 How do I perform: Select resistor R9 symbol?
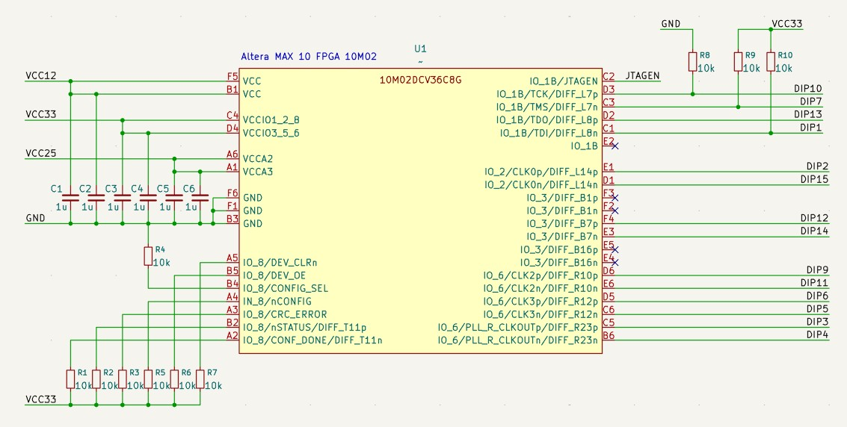[x=739, y=61]
